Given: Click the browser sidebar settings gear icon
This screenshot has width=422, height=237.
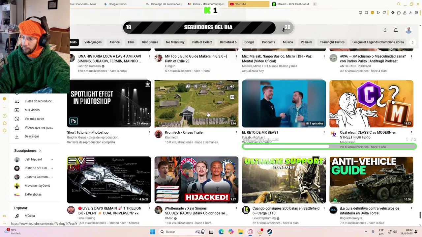Looking at the screenshot, I should (x=5, y=131).
